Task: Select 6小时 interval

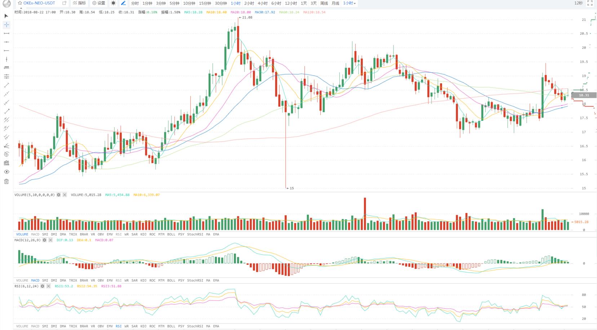Action: point(276,3)
